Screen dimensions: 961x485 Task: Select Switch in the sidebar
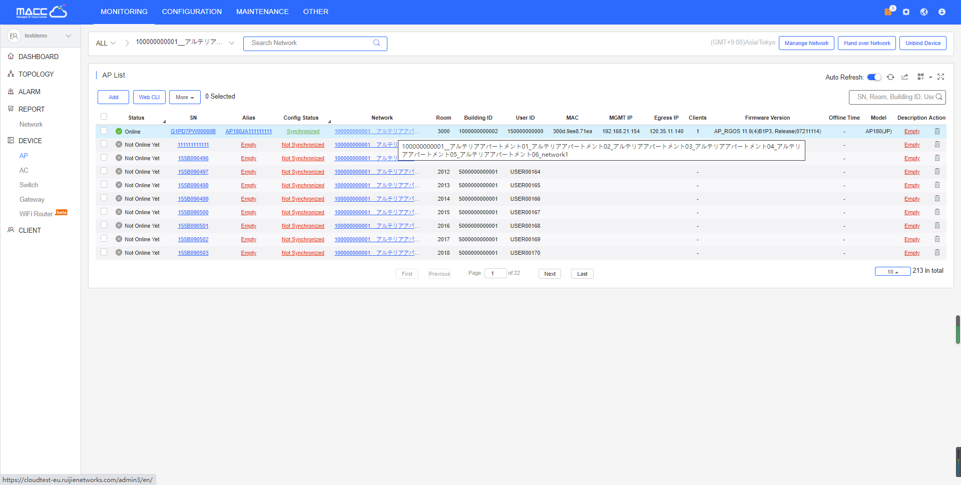(29, 185)
